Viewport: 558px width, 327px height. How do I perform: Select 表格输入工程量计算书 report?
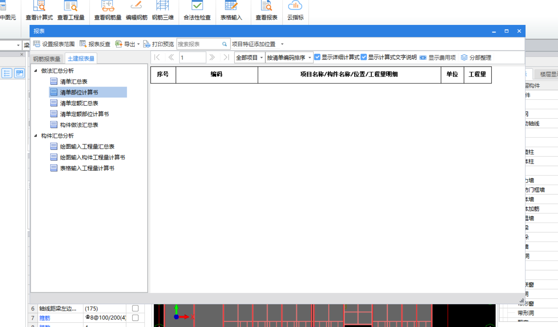tap(87, 168)
